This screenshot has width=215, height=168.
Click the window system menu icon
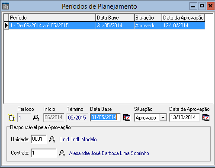(x=6, y=6)
